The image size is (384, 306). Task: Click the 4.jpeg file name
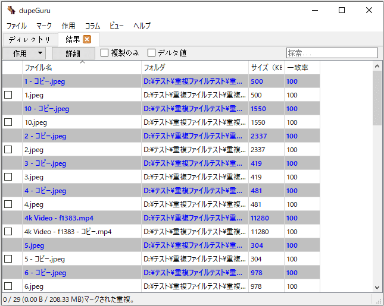coord(34,205)
